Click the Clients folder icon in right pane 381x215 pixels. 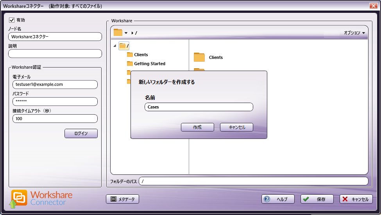click(x=199, y=57)
